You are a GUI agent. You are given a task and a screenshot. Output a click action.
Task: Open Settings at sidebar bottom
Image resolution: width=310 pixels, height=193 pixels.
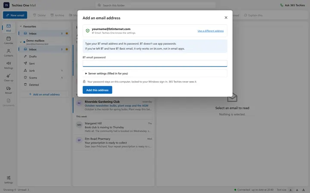pyautogui.click(x=9, y=180)
